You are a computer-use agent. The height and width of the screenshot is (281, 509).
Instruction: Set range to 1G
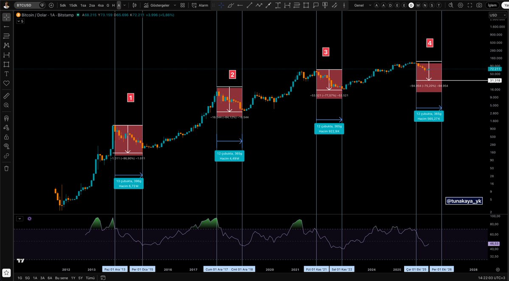20,278
